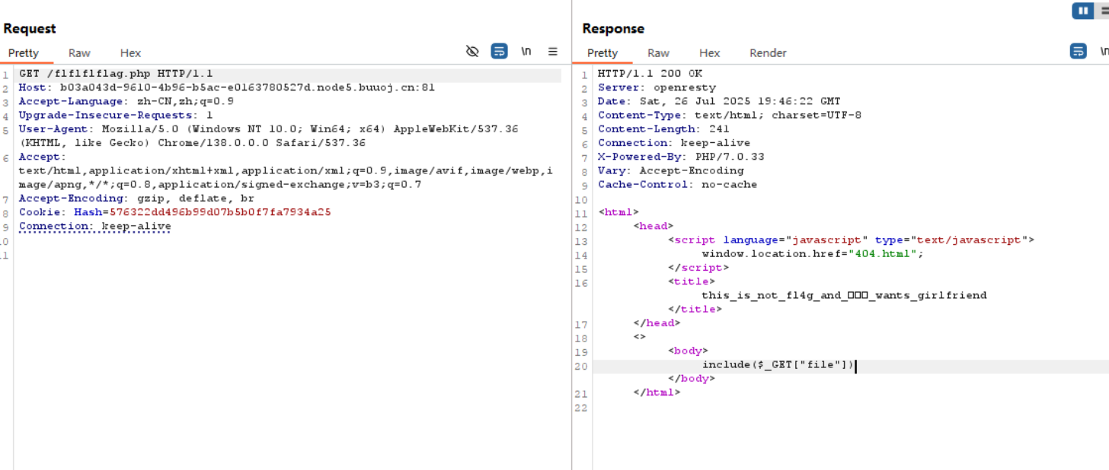Click the Content-Length: 241 header

click(663, 129)
